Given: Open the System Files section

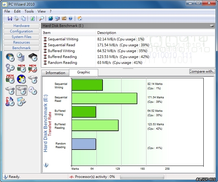Looking at the screenshot, I should tap(21, 37).
